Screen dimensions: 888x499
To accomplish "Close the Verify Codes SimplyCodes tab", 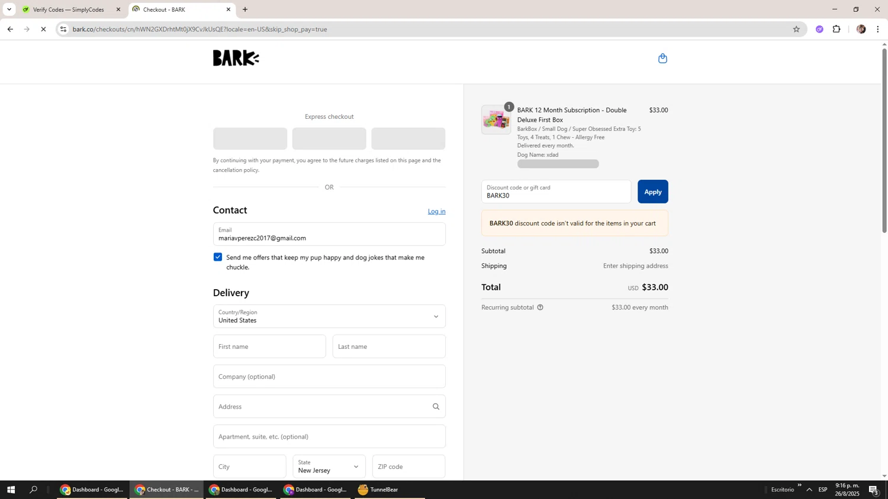I will [x=118, y=9].
